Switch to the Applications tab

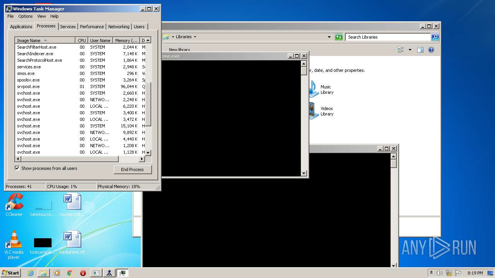(21, 27)
